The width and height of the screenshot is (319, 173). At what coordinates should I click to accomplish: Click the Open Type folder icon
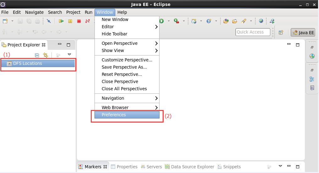click(x=226, y=21)
